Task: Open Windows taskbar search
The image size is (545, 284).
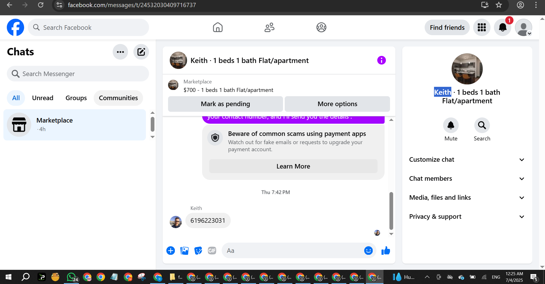Action: click(26, 277)
